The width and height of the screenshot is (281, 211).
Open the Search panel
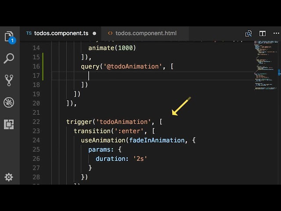pyautogui.click(x=9, y=58)
